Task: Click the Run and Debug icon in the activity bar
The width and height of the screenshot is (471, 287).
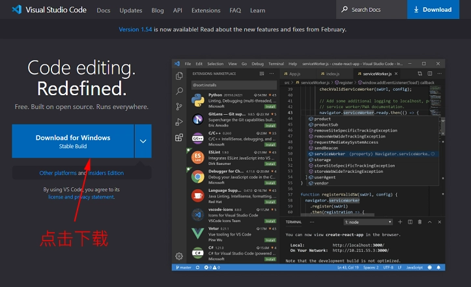Action: click(x=179, y=122)
